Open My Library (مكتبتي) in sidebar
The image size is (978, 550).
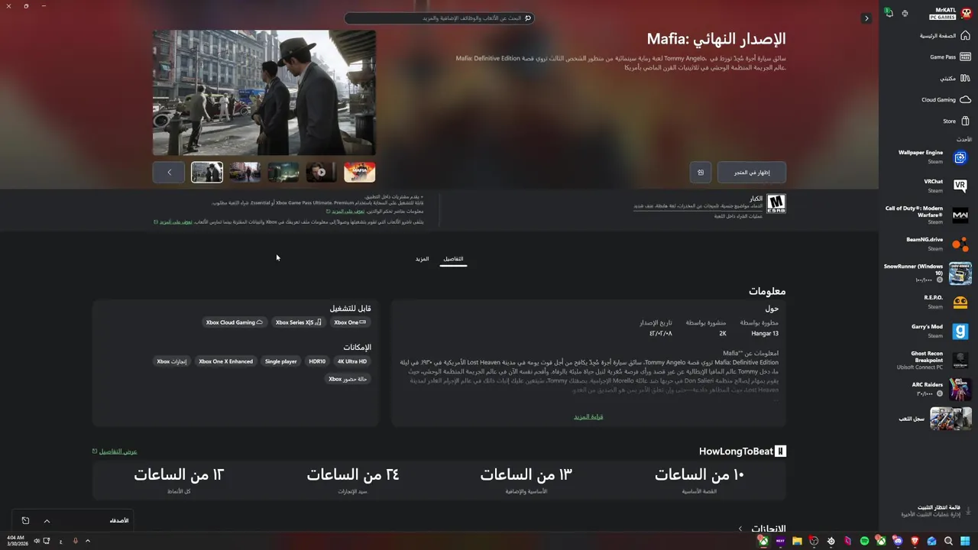(x=954, y=79)
